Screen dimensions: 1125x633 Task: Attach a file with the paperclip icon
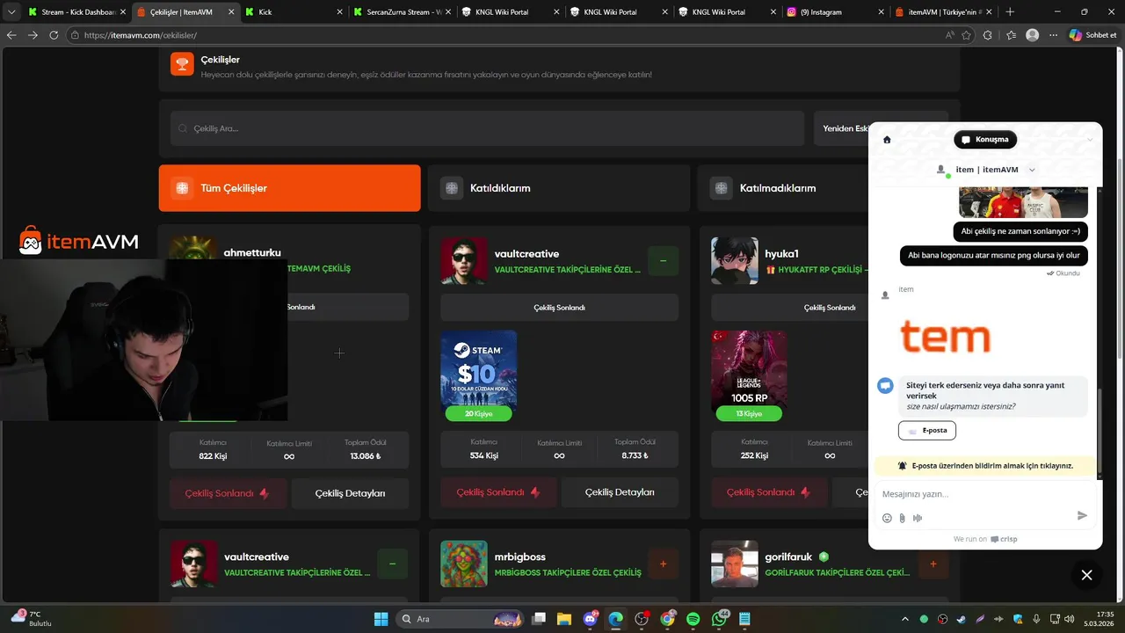(902, 518)
